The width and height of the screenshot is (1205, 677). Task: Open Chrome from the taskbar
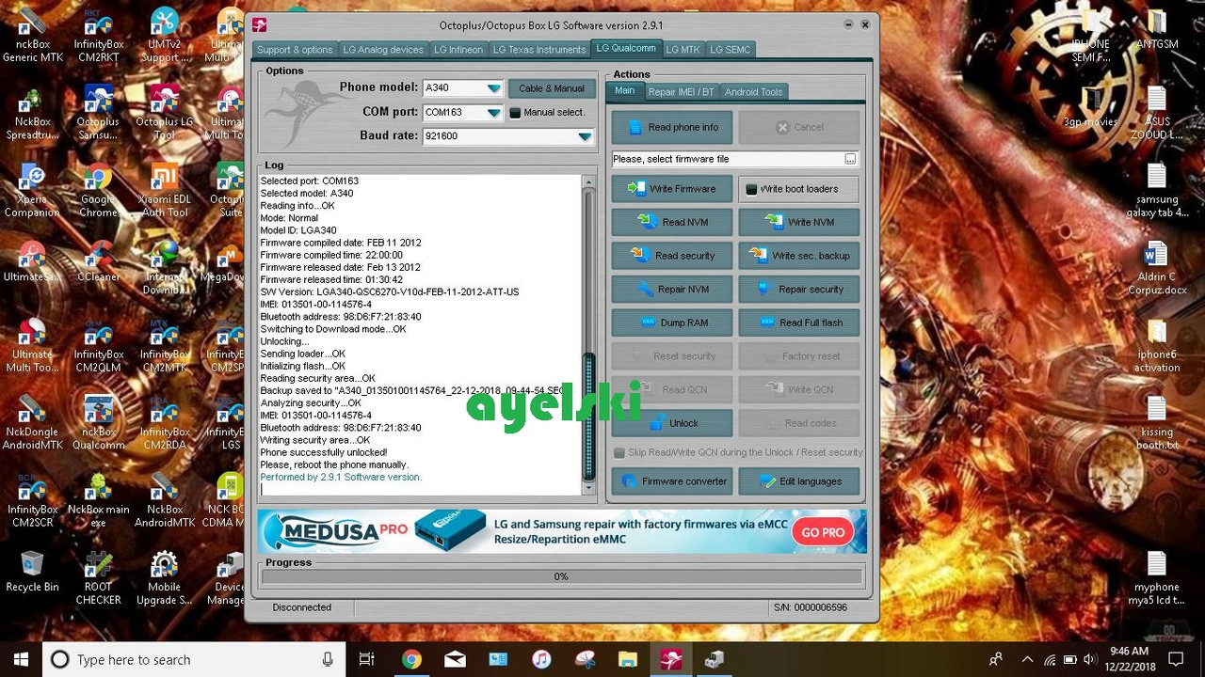[x=411, y=659]
